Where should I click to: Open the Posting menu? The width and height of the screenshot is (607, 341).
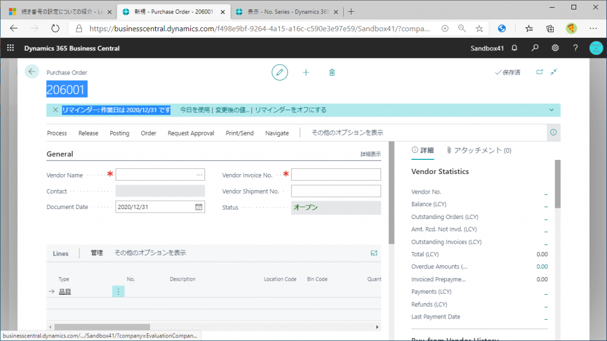click(119, 133)
